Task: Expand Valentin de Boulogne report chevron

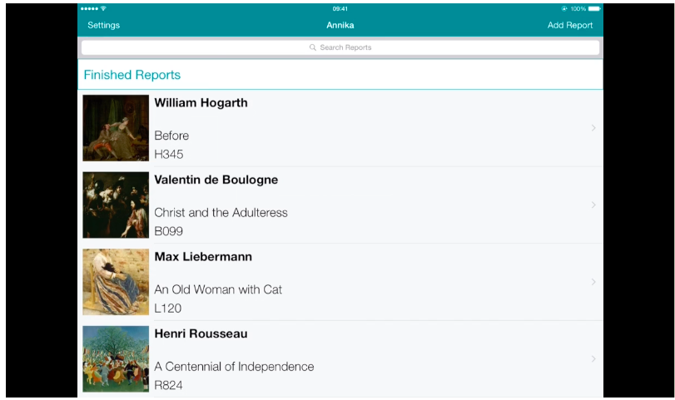Action: (593, 205)
